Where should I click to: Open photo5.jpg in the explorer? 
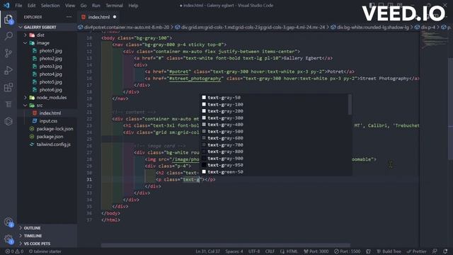[50, 82]
